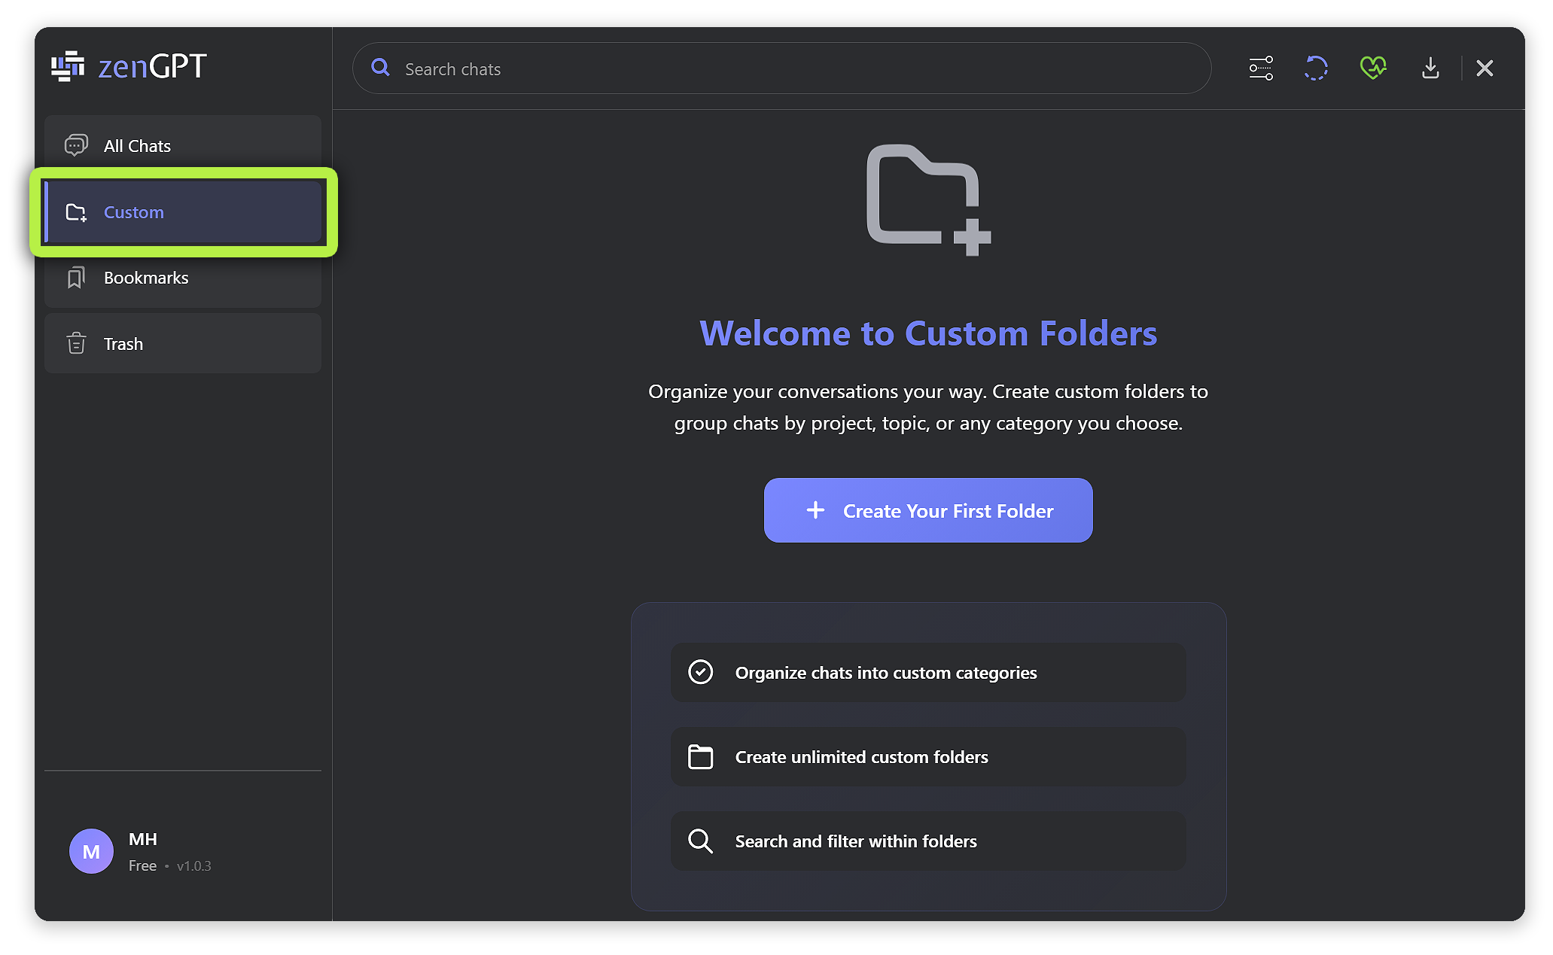This screenshot has height=955, width=1553.
Task: Click the export download icon
Action: tap(1430, 68)
